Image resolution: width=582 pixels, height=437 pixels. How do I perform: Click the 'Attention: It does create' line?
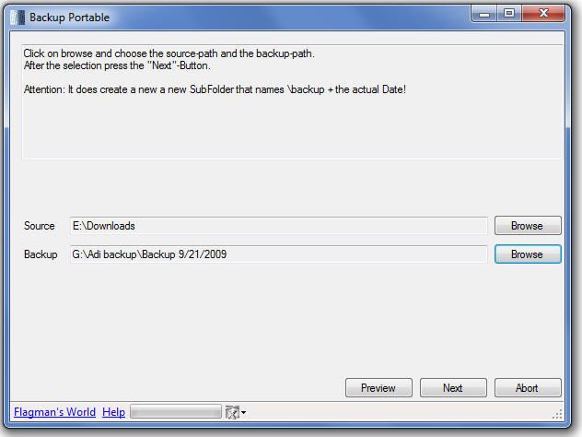215,89
